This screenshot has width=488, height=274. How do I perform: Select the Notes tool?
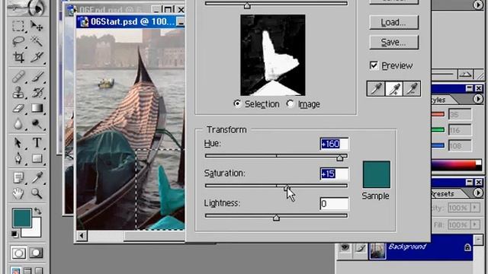tap(18, 177)
